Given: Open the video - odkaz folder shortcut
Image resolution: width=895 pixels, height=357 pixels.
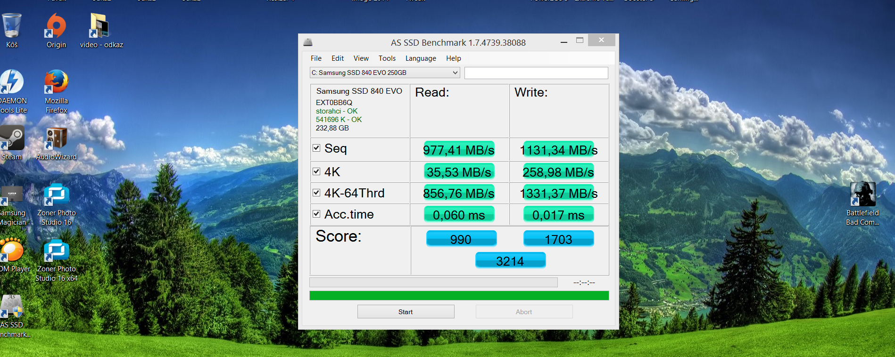Looking at the screenshot, I should coord(101,31).
